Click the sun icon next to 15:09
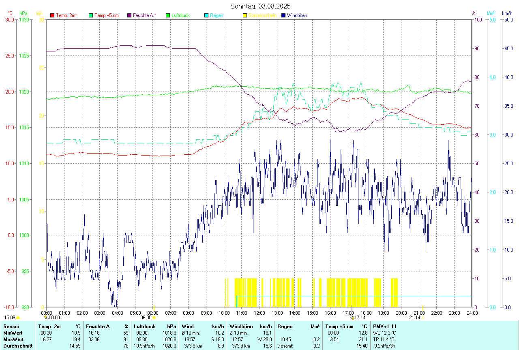The height and width of the screenshot is (350, 519). click(x=18, y=318)
